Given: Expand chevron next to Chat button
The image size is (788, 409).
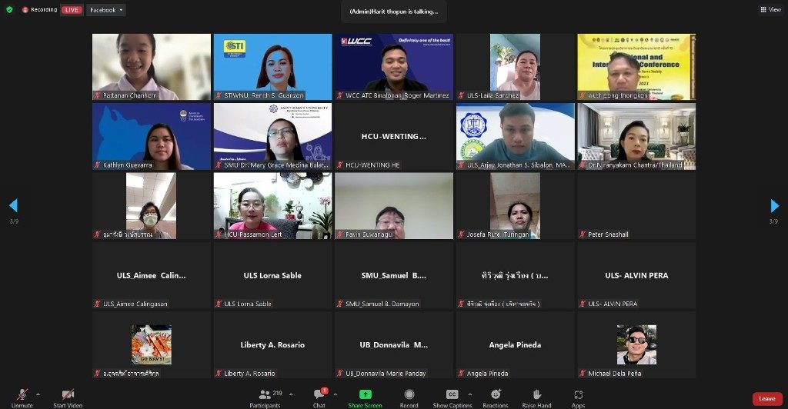Looking at the screenshot, I should click(336, 394).
